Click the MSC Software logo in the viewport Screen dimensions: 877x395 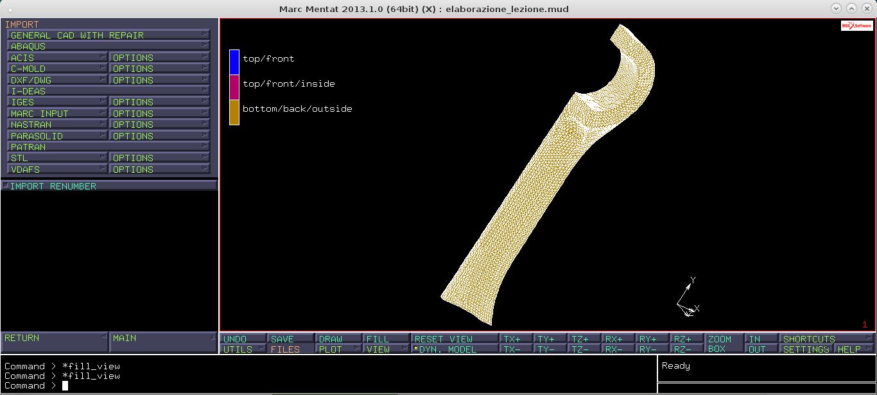[856, 26]
